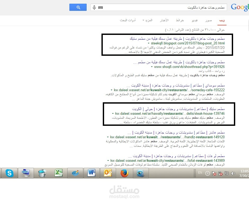Open the chat bubble pencil app in taskbar
The height and width of the screenshot is (203, 249).
[x=75, y=173]
